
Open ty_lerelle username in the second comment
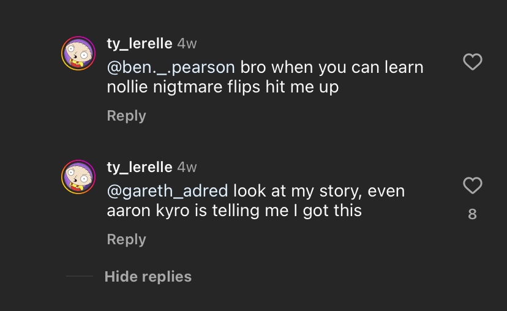(x=139, y=167)
